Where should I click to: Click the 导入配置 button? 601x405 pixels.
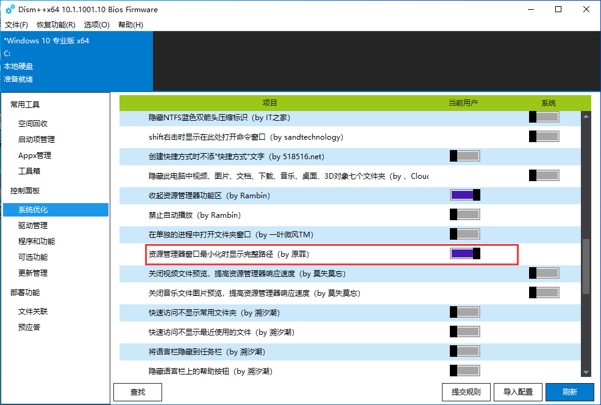[x=517, y=392]
